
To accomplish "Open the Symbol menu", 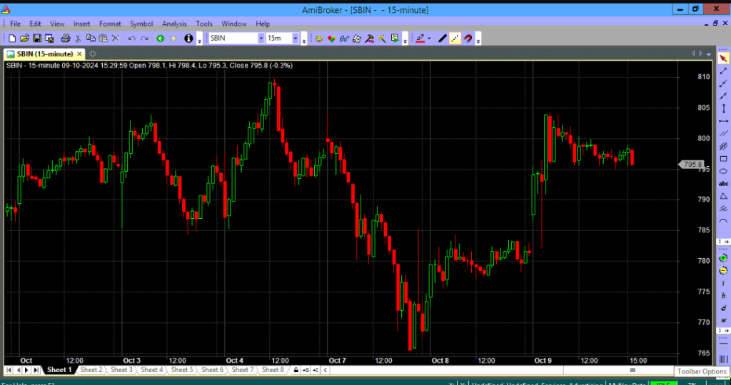I will [141, 24].
